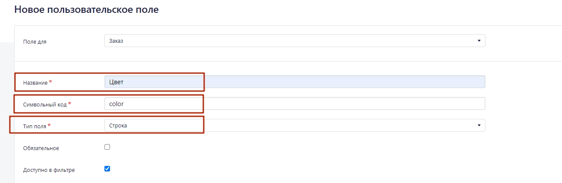Click the heading Новое пользовательское поле

pyautogui.click(x=86, y=9)
